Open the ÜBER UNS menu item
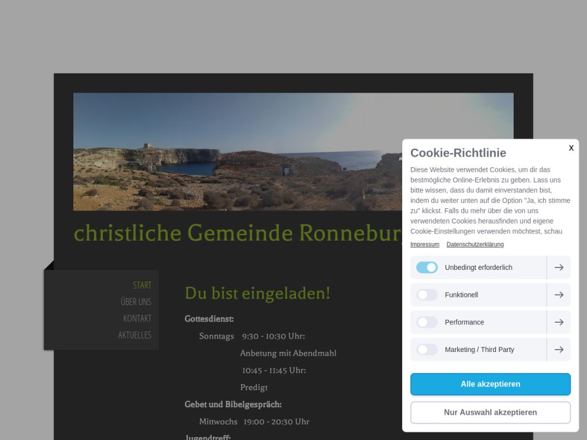 click(136, 302)
